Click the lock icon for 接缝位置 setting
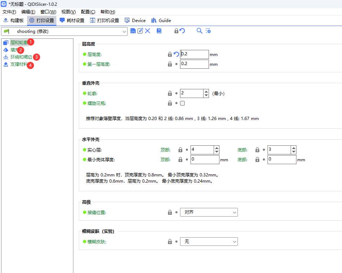This screenshot has width=342, height=273. point(170,212)
